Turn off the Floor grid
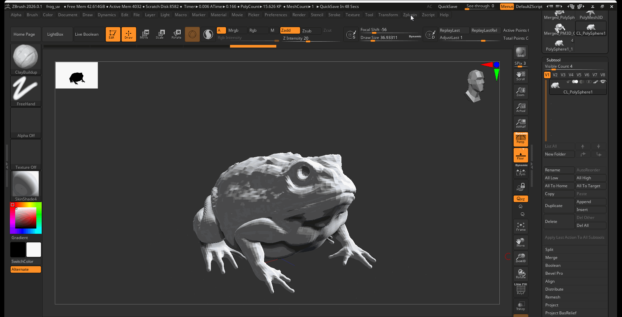 click(521, 155)
